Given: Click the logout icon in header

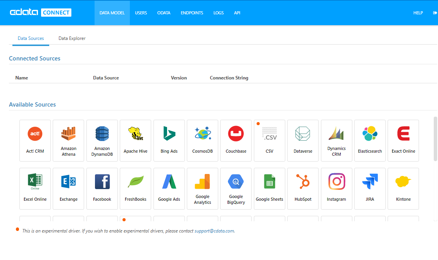Looking at the screenshot, I should 435,13.
